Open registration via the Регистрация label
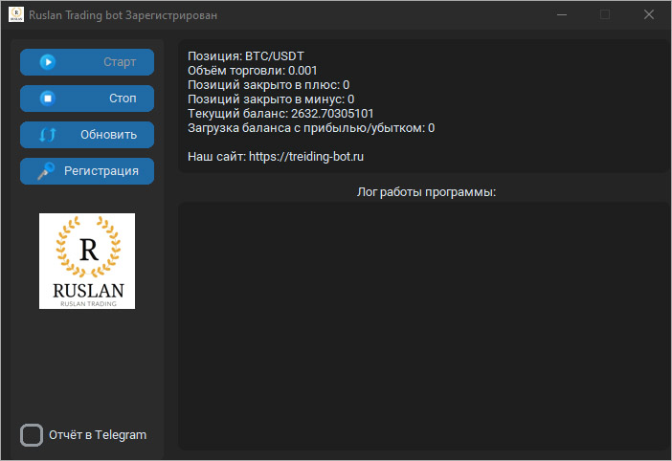This screenshot has width=672, height=461. [101, 171]
